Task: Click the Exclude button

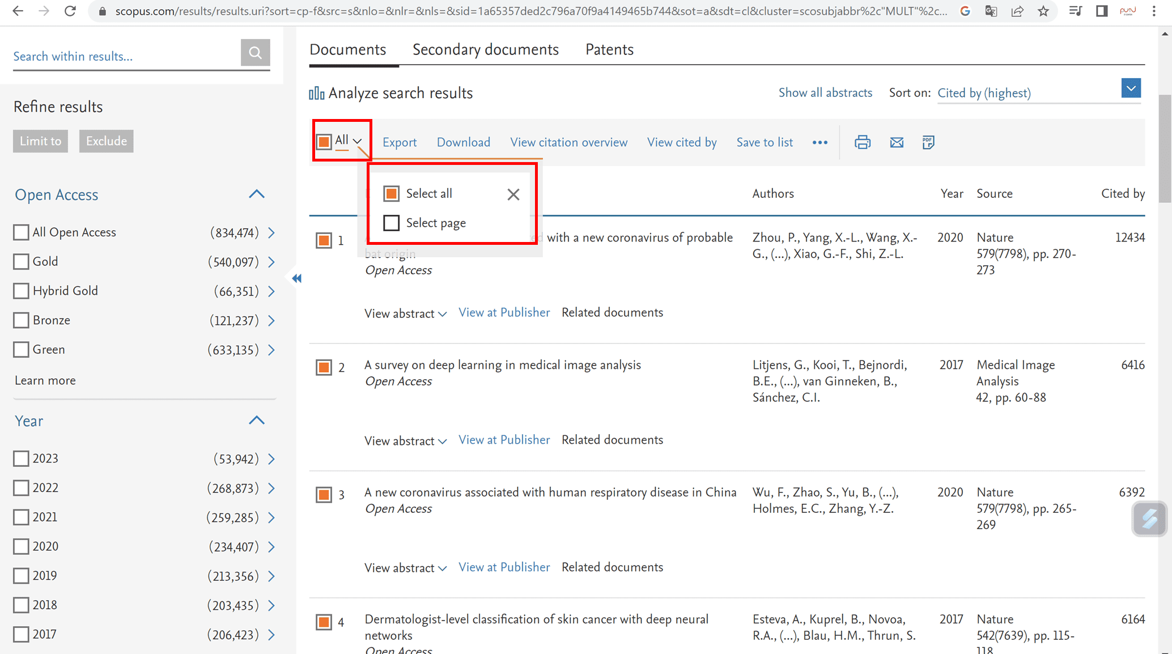Action: coord(106,141)
